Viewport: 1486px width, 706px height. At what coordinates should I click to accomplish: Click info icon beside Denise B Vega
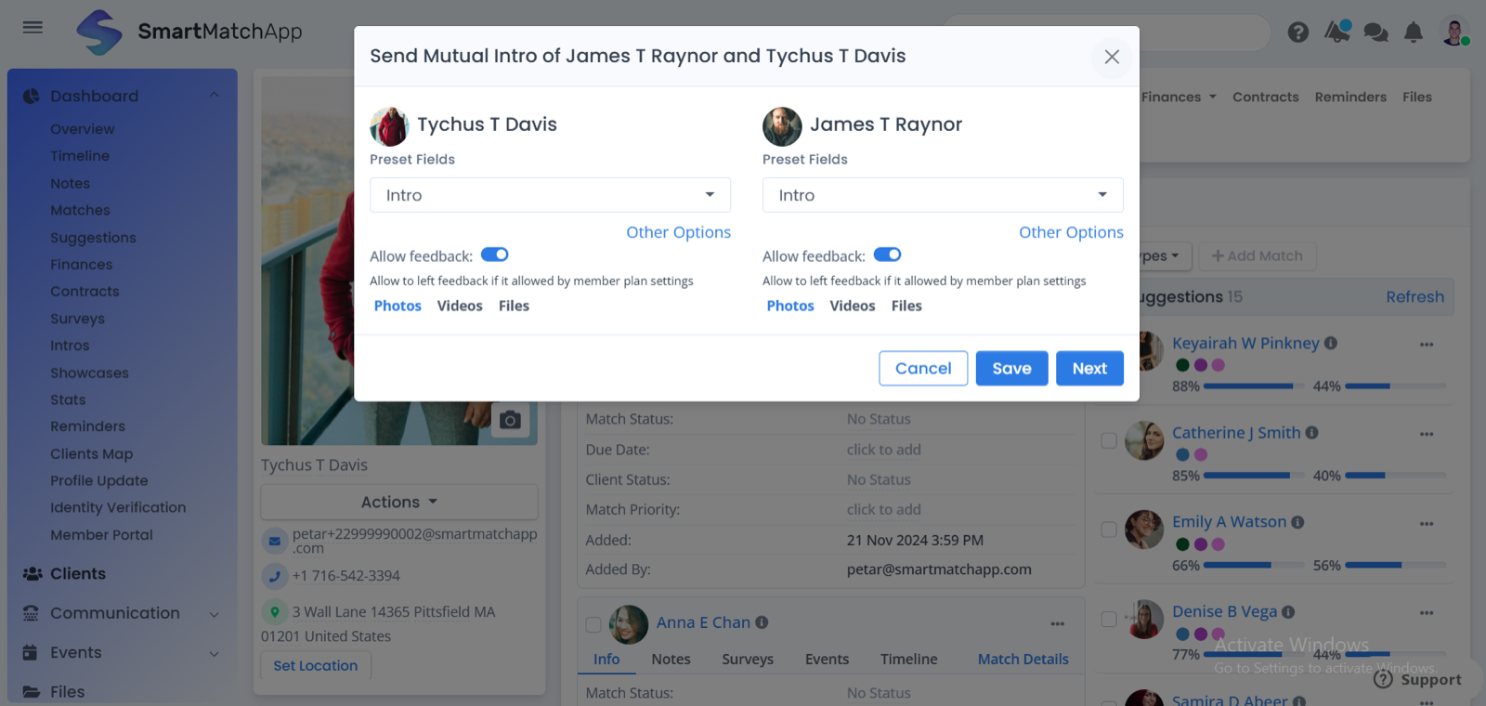point(1288,611)
